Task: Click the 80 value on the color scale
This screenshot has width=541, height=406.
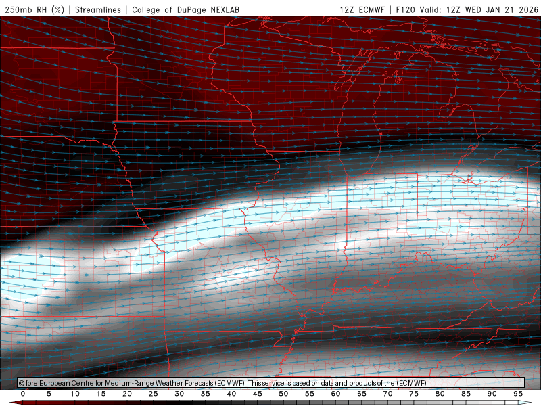Action: [440, 394]
